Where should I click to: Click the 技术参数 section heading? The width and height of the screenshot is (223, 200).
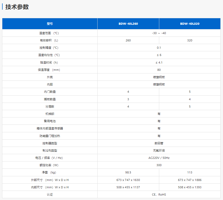(17, 7)
